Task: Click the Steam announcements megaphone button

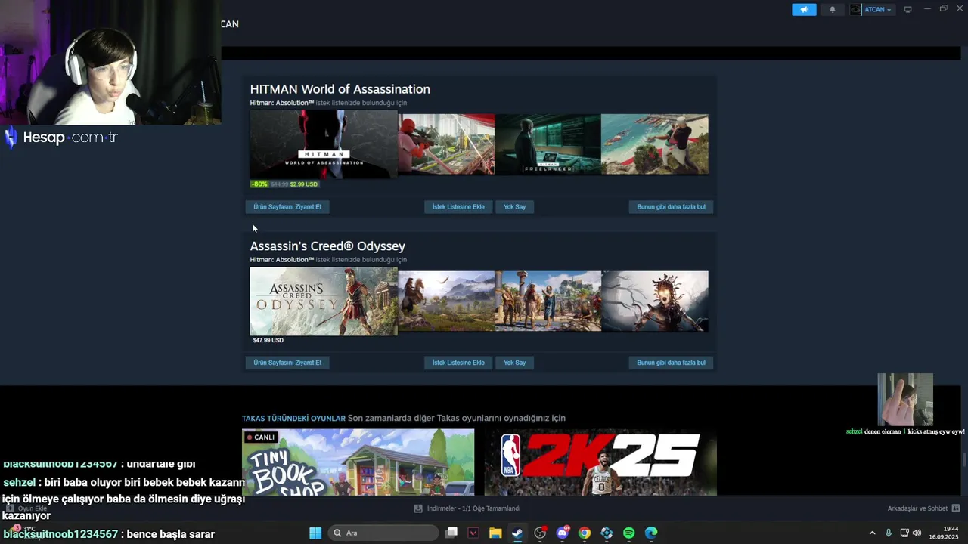Action: click(804, 10)
